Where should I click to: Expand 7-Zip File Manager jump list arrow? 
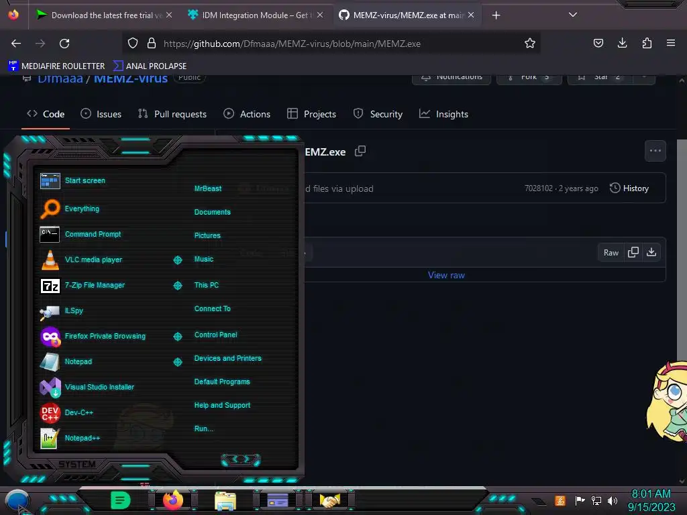click(177, 286)
